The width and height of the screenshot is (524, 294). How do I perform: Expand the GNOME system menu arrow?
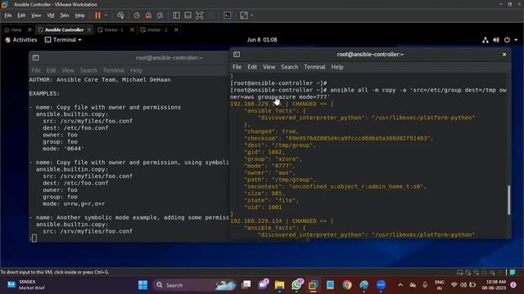click(x=516, y=40)
